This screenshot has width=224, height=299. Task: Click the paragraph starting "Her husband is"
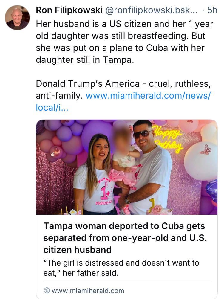(x=124, y=42)
